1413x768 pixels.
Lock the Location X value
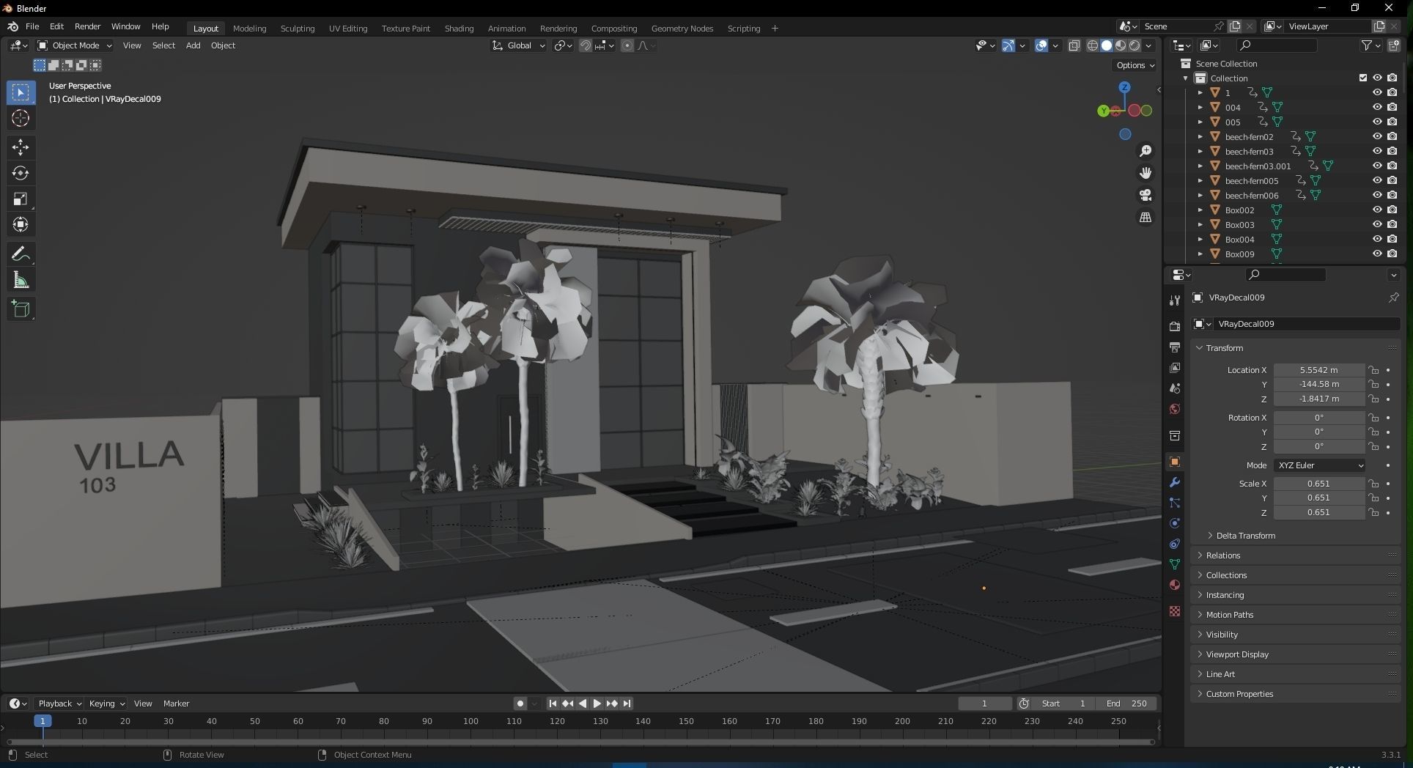click(1374, 370)
